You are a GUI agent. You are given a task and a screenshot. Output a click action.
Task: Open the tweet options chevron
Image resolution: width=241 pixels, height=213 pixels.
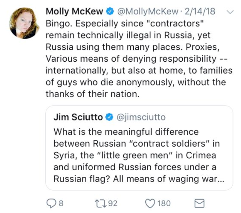(x=230, y=12)
